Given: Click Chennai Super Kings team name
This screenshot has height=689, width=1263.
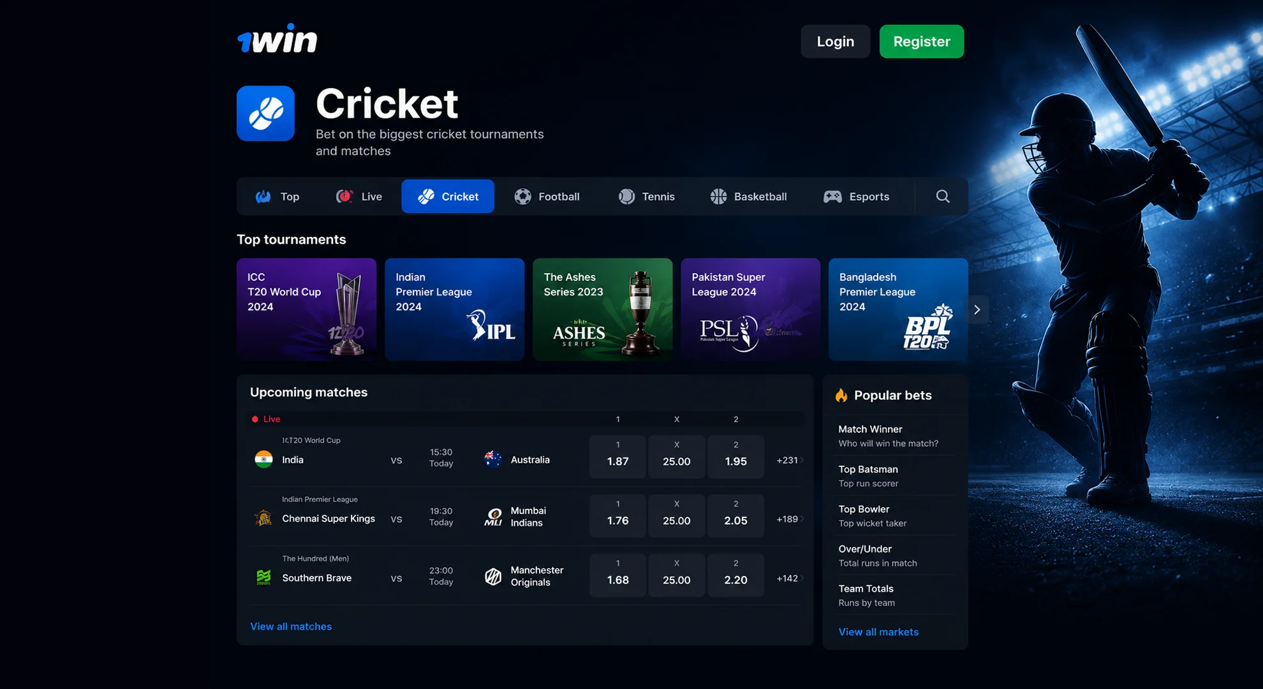Looking at the screenshot, I should (x=329, y=519).
